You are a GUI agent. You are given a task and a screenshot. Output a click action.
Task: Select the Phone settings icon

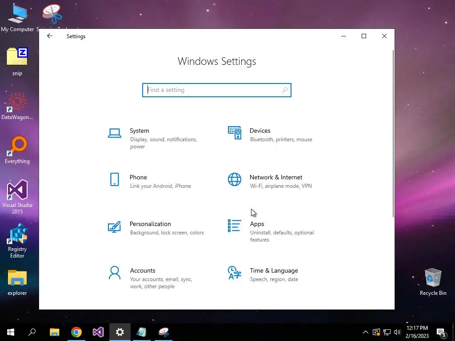pyautogui.click(x=115, y=179)
